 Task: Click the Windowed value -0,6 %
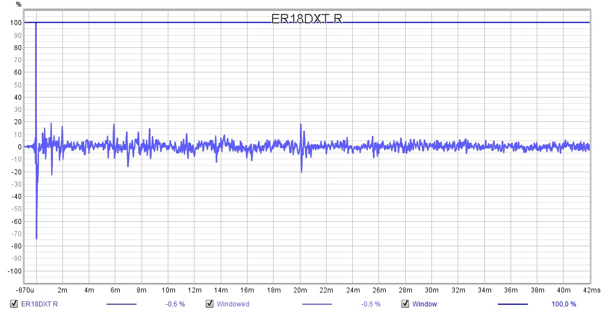coord(371,304)
